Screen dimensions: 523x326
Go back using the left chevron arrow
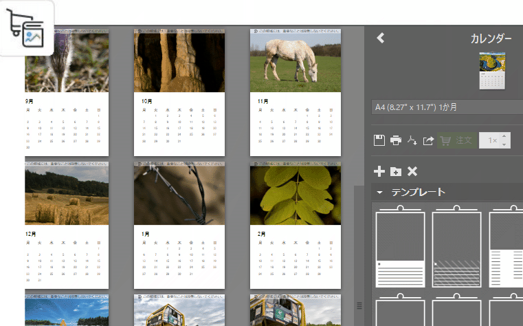[381, 38]
